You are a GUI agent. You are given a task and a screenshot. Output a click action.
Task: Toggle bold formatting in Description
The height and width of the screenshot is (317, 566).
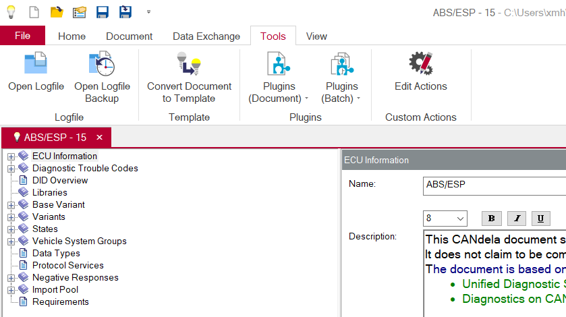[x=491, y=219]
